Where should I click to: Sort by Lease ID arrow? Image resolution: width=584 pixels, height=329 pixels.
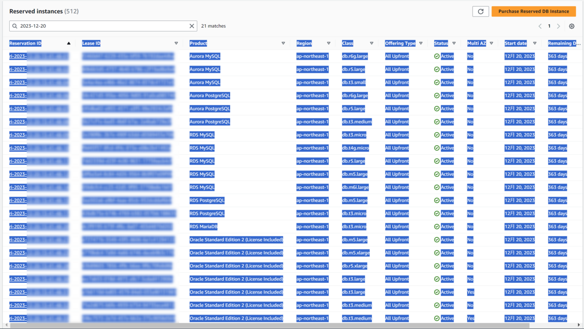pos(176,43)
